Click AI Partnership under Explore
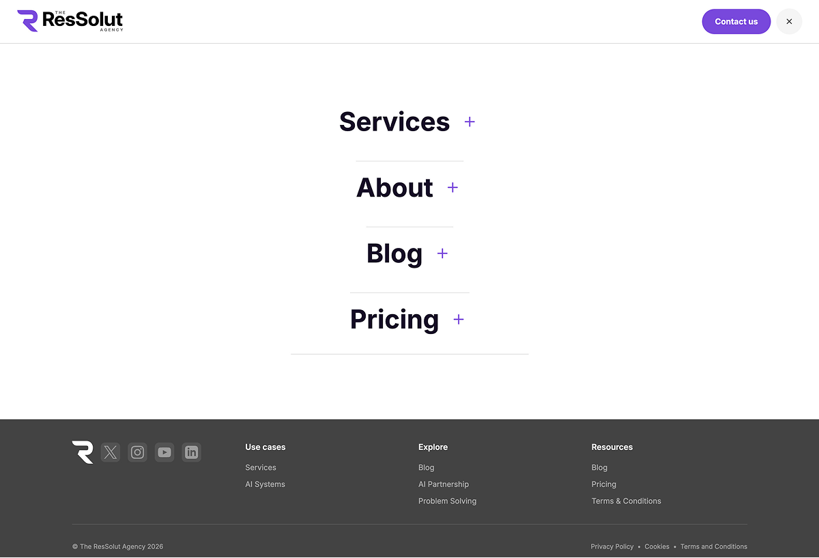Screen dimensions: 819x558 point(444,484)
